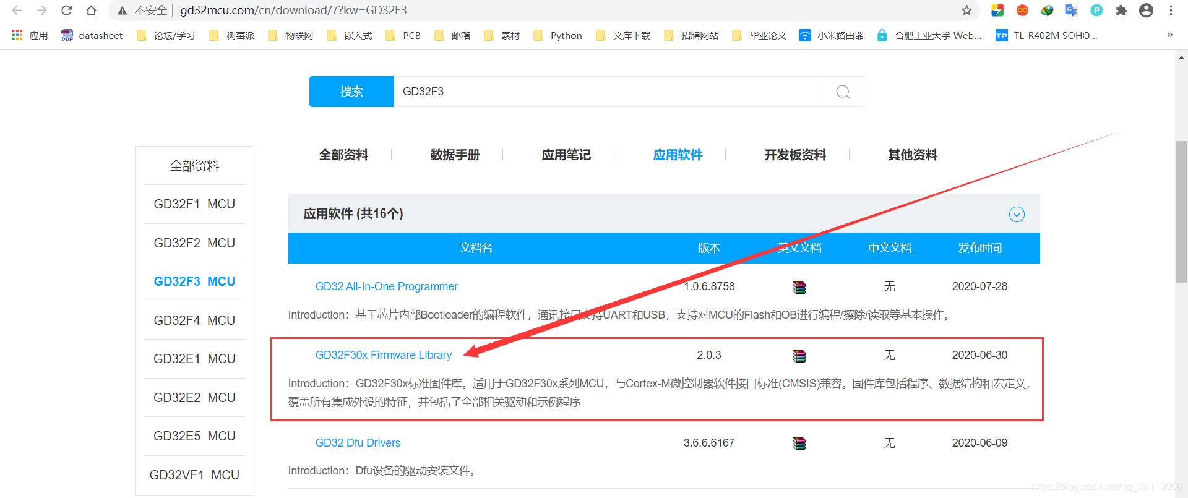The width and height of the screenshot is (1188, 498).
Task: Open the GD32F30x Firmware Library link
Action: point(383,355)
